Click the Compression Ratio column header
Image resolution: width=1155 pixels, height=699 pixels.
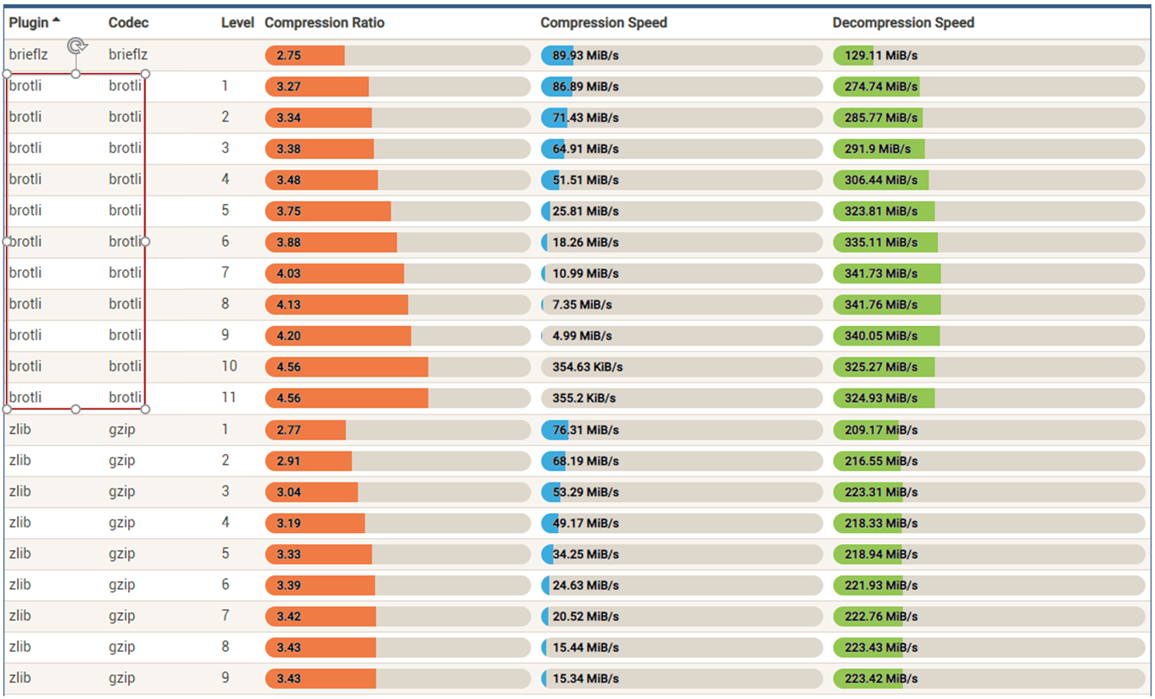coord(324,22)
